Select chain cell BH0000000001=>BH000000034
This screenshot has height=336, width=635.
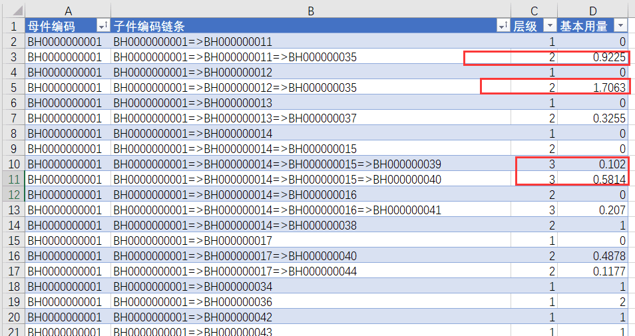tap(311, 287)
